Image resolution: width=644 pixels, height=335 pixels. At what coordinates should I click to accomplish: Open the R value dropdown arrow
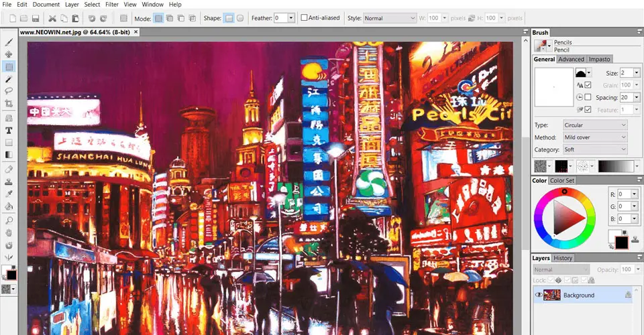click(635, 194)
